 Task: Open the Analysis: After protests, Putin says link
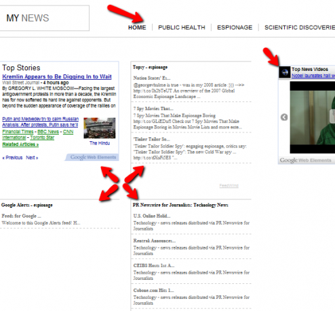point(40,124)
